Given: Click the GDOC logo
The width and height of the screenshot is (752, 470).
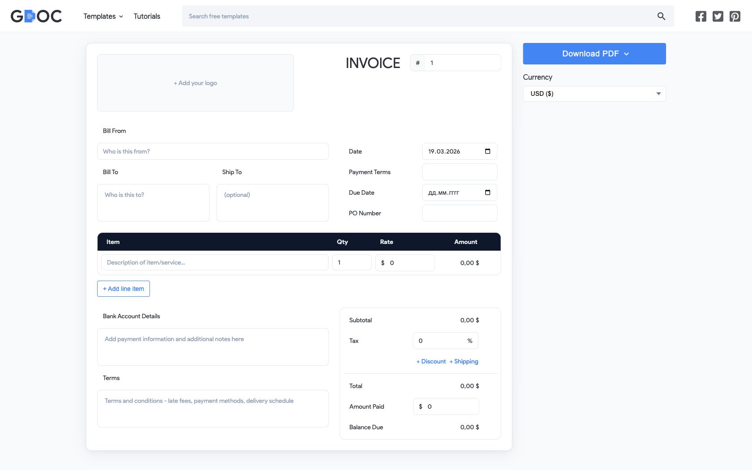Looking at the screenshot, I should pyautogui.click(x=36, y=16).
